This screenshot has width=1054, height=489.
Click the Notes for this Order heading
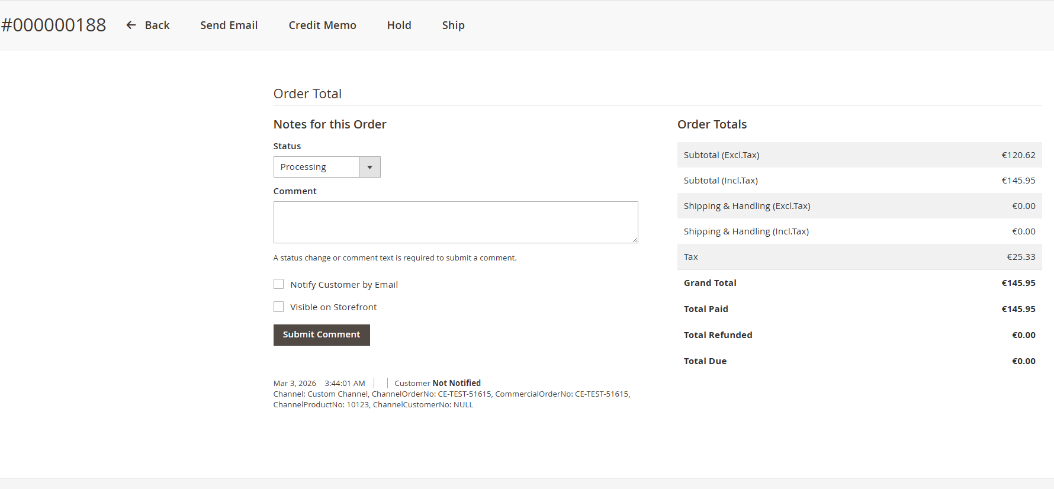pos(330,124)
